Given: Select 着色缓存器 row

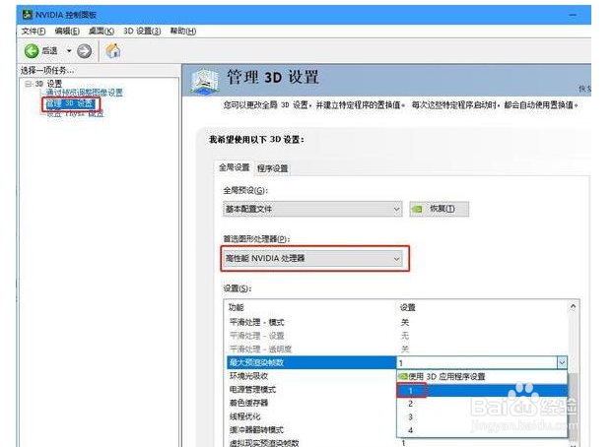Looking at the screenshot, I should coord(311,403).
